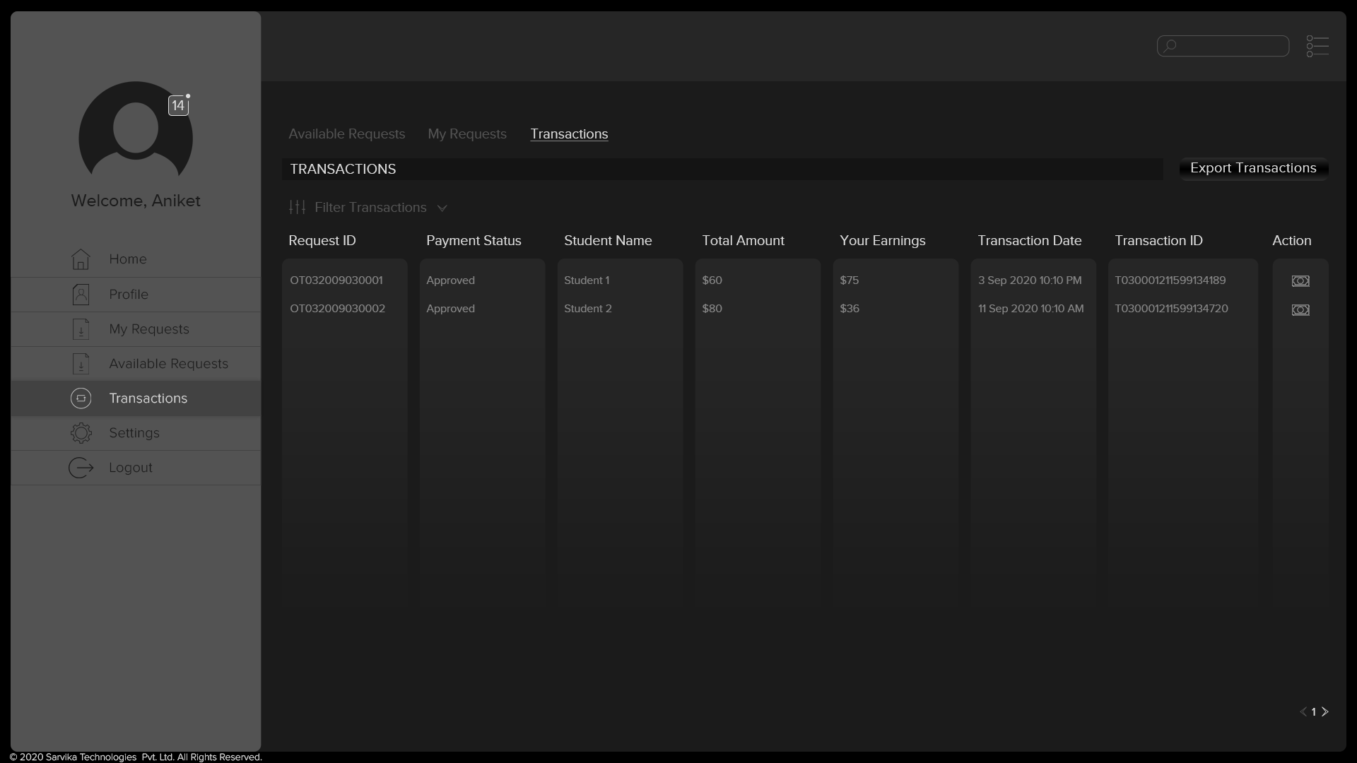This screenshot has width=1357, height=763.
Task: Click the Your Earnings column header
Action: [x=883, y=241]
